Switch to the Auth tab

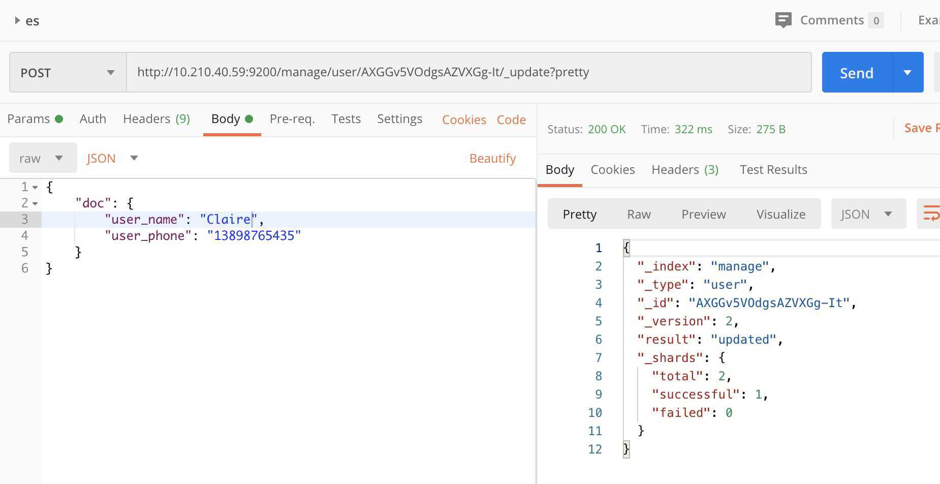[93, 119]
